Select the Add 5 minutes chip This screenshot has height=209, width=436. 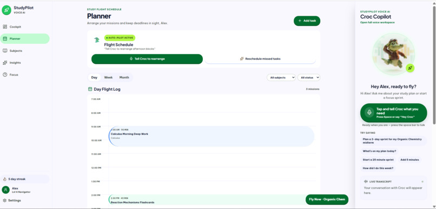[x=409, y=160]
